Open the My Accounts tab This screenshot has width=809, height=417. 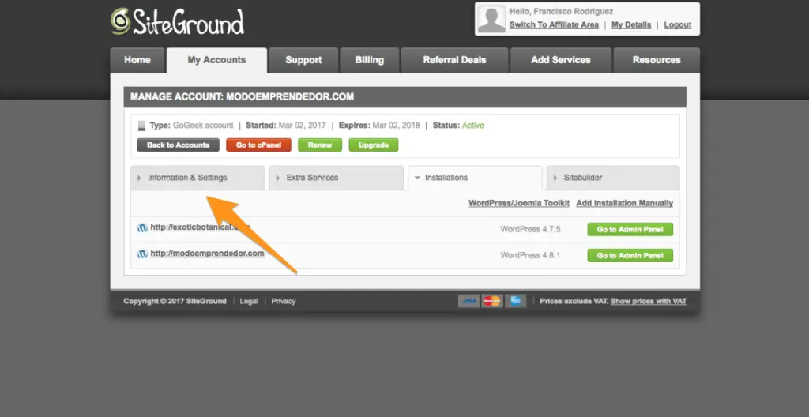[216, 60]
